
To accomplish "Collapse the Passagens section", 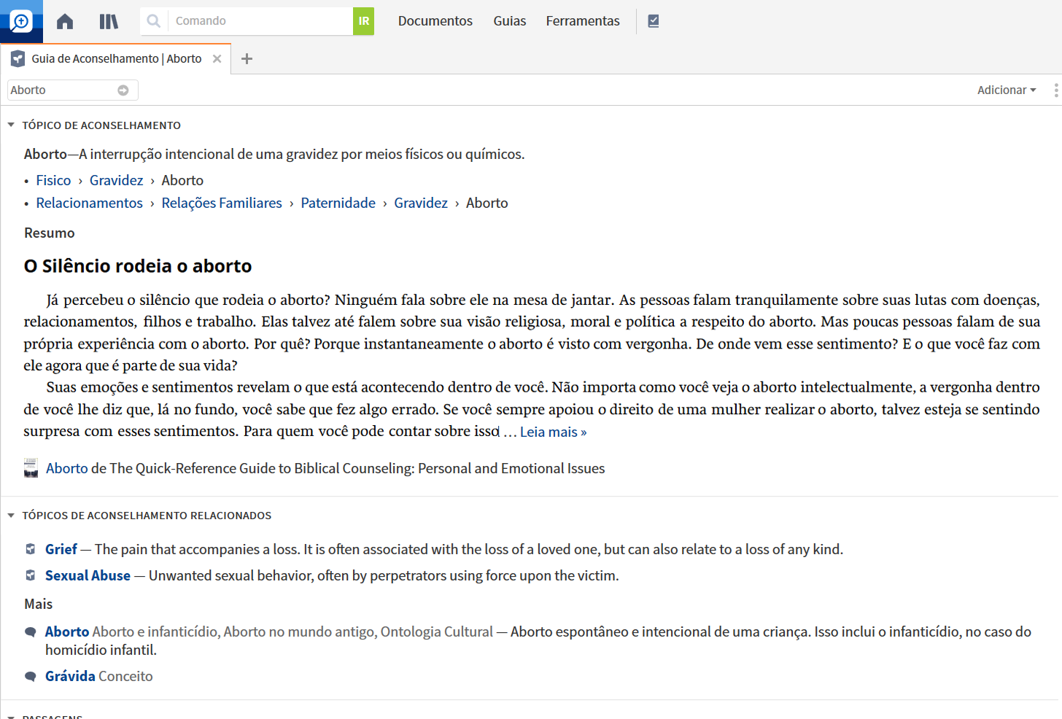I will click(11, 717).
